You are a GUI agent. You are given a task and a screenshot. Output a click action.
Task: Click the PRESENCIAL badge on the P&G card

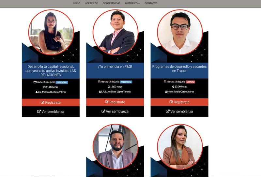tap(126, 82)
